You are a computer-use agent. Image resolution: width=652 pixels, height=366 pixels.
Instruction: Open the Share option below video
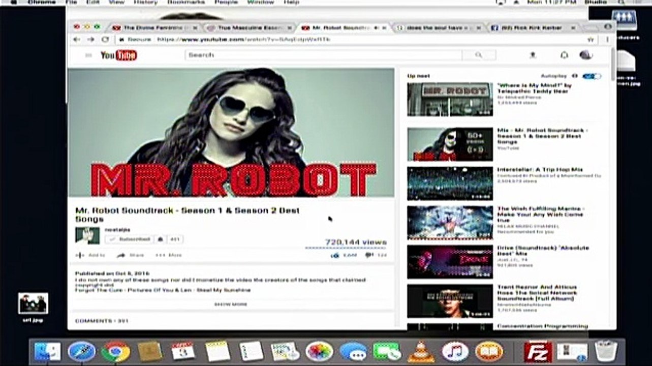(131, 255)
